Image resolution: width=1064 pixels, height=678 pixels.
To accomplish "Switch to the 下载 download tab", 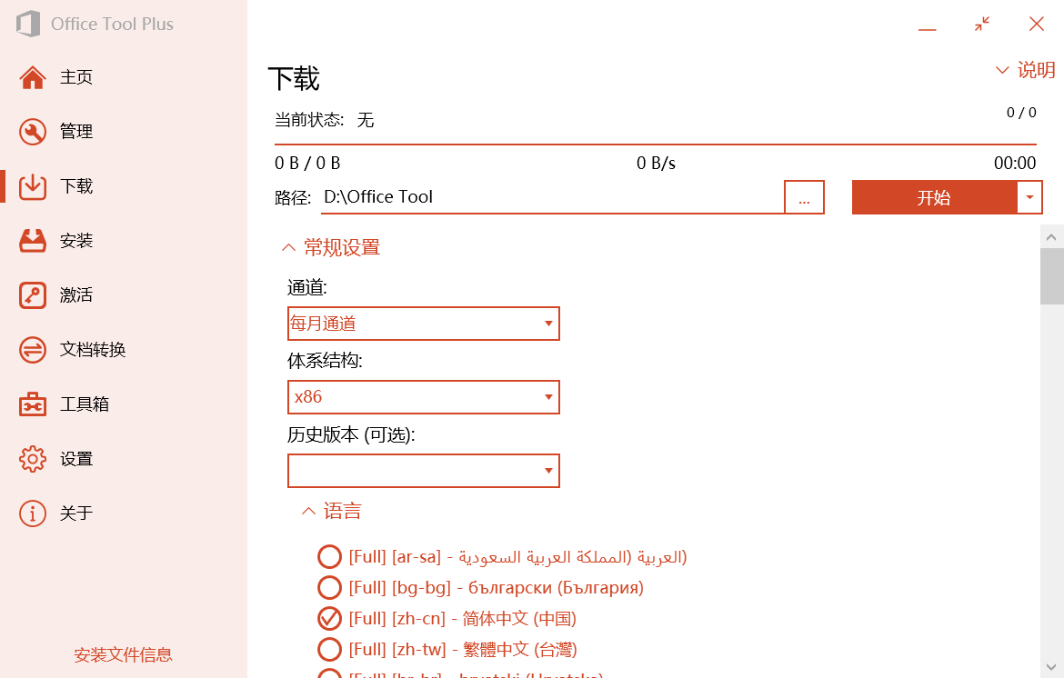I will tap(76, 186).
